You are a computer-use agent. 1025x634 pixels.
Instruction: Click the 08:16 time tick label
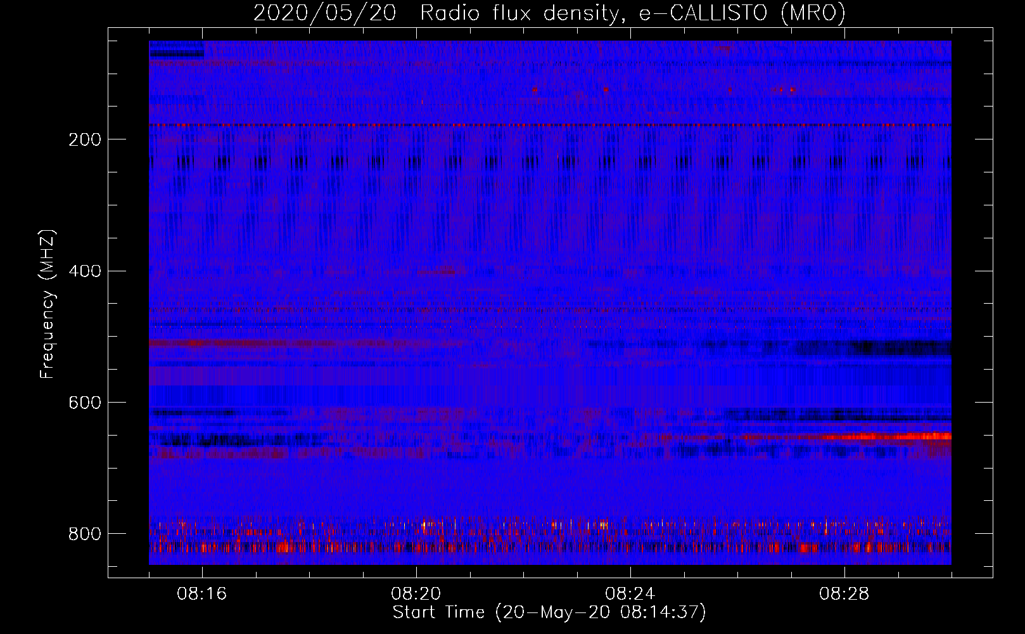click(202, 594)
